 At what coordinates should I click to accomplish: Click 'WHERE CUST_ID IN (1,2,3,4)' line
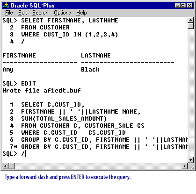70,35
